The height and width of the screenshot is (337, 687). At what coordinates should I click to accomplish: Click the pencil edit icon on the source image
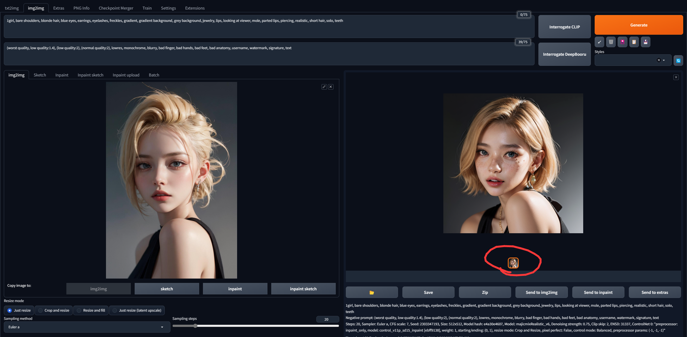click(324, 87)
